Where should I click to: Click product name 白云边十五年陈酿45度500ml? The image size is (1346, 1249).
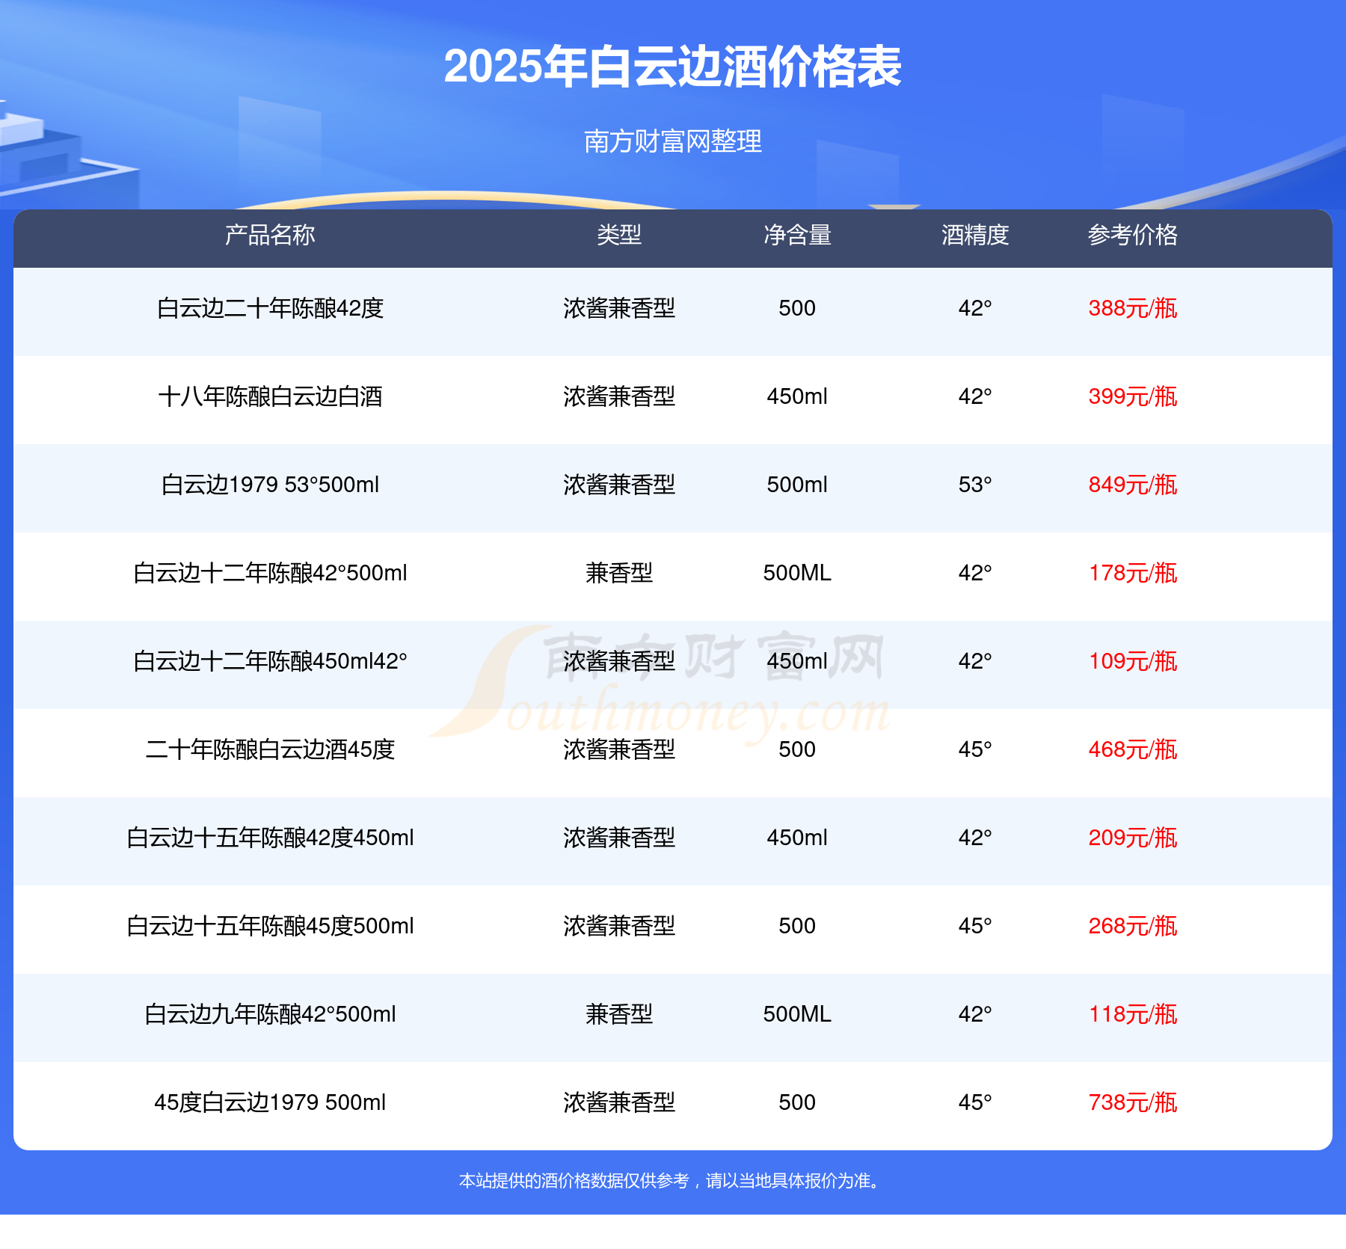point(270,926)
